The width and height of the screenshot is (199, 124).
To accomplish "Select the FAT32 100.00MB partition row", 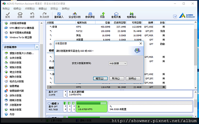I will (x=106, y=31).
